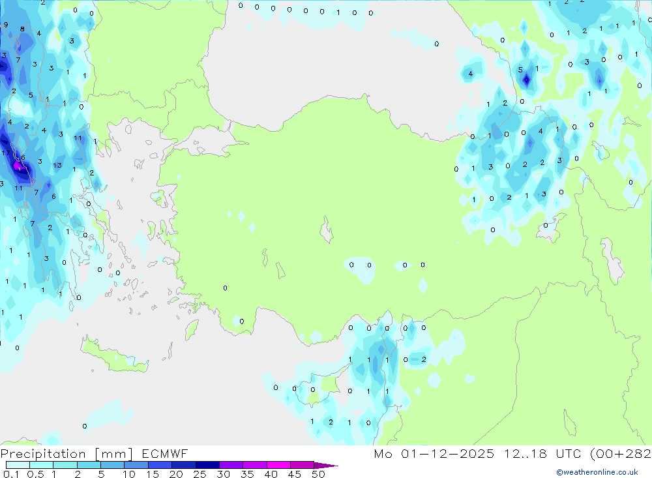Screen dimensions: 652x478
Task: Pick the 20–25 mm legend swatch
Action: (183, 465)
